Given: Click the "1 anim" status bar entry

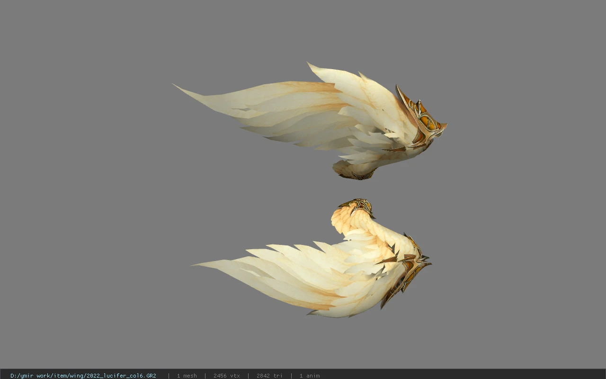Looking at the screenshot, I should click(310, 376).
